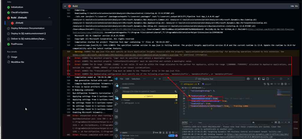The image size is (302, 139).
Task: Click the open timeline/history editor icon
Action: (x=265, y=84)
